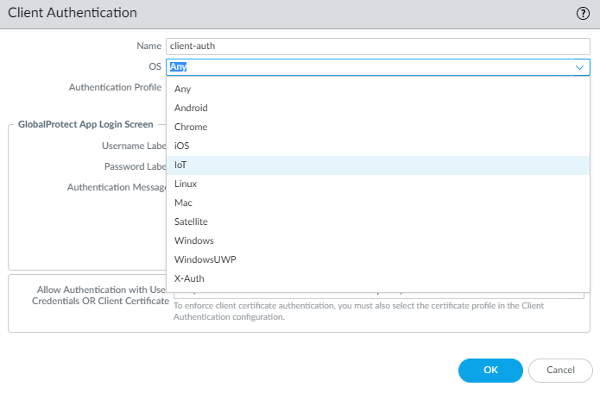Select Windows in the OS list
Viewport: 600px width, 393px height.
coord(193,240)
